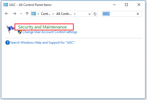This screenshot has width=147, height=100.
Task: Expand chevron after All Contr... breadcrumb
Action: (x=75, y=14)
